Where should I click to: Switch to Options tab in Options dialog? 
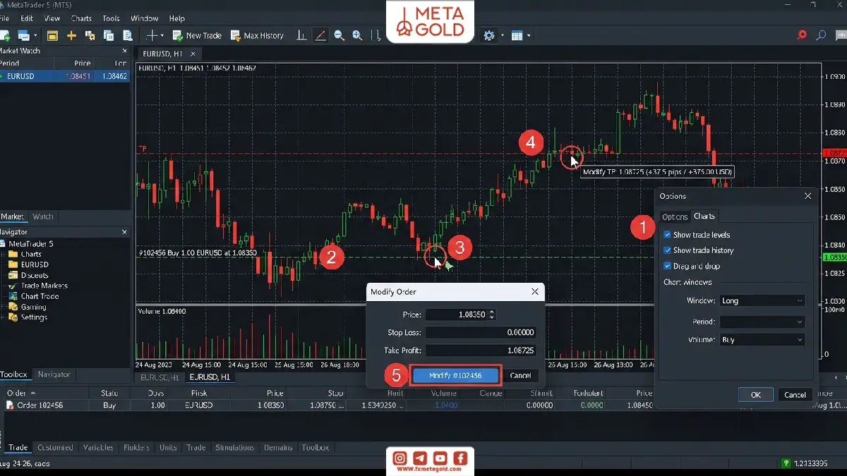pos(675,216)
